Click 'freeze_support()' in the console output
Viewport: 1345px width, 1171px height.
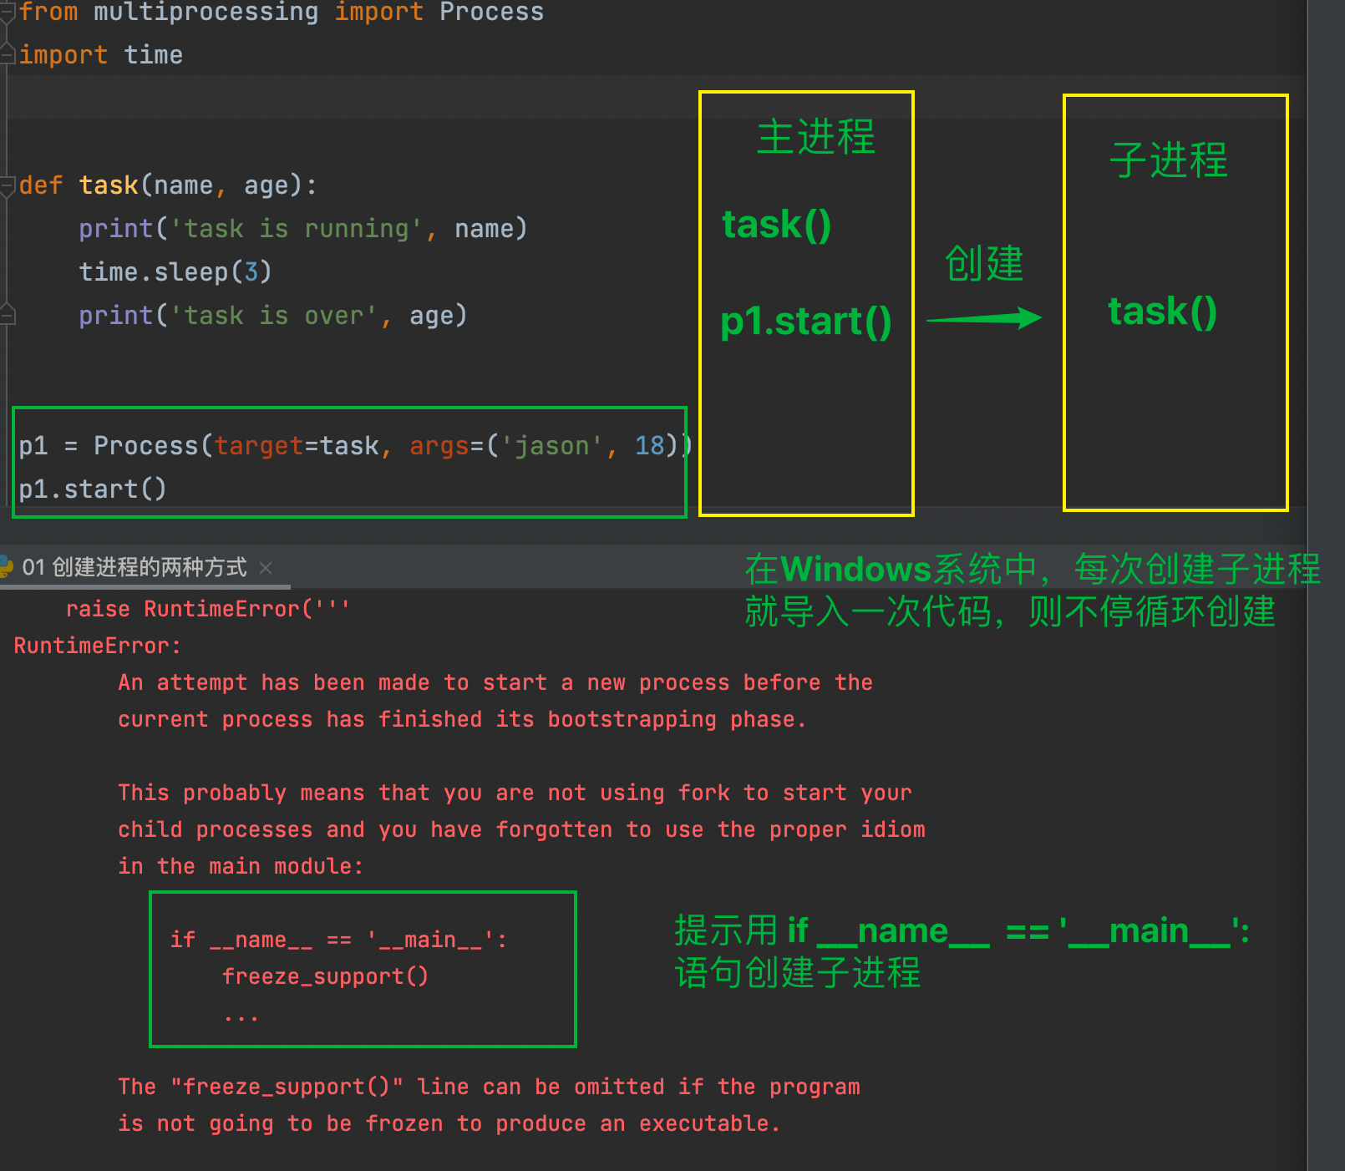(x=325, y=976)
